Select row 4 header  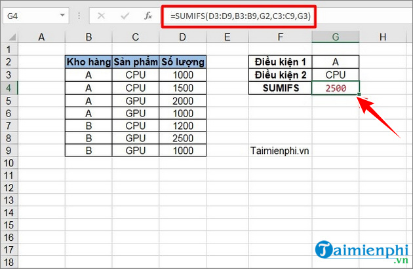coord(9,88)
